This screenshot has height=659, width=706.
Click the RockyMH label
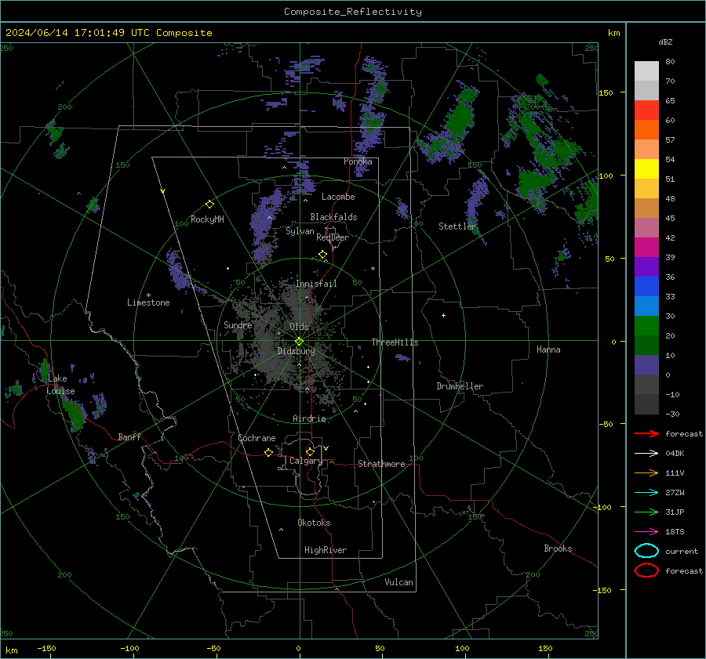[x=207, y=219]
